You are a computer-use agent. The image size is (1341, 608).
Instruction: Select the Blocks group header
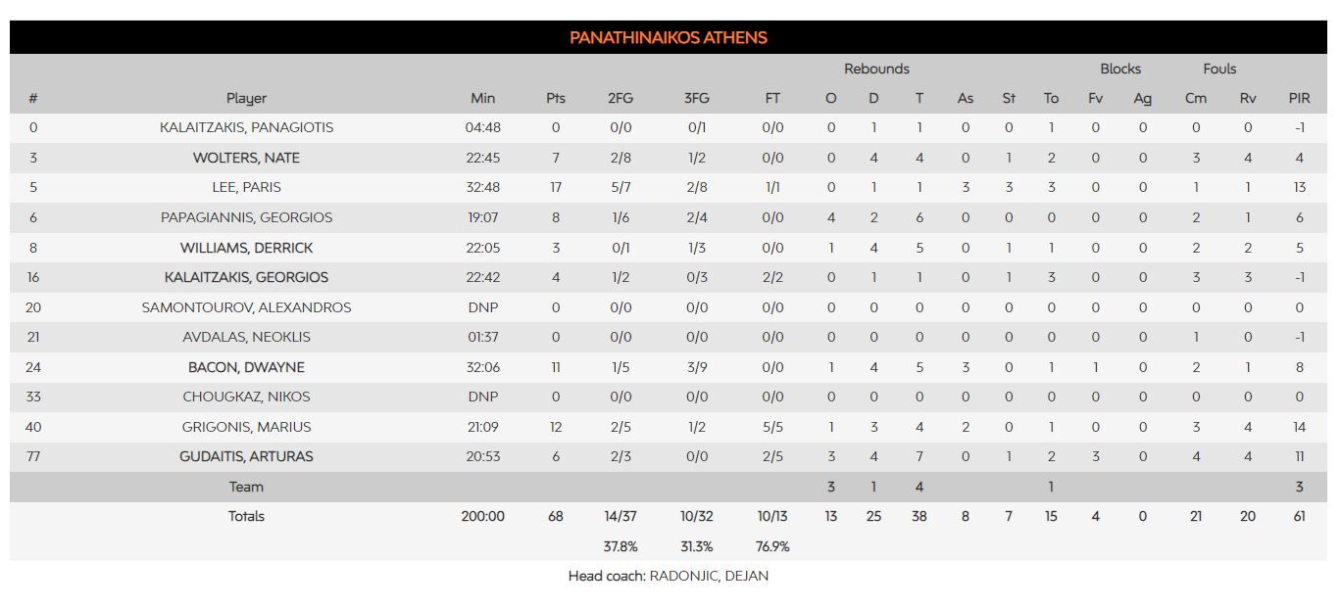coord(1120,69)
